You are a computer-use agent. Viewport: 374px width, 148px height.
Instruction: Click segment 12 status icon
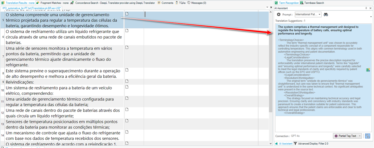pyautogui.click(x=127, y=109)
